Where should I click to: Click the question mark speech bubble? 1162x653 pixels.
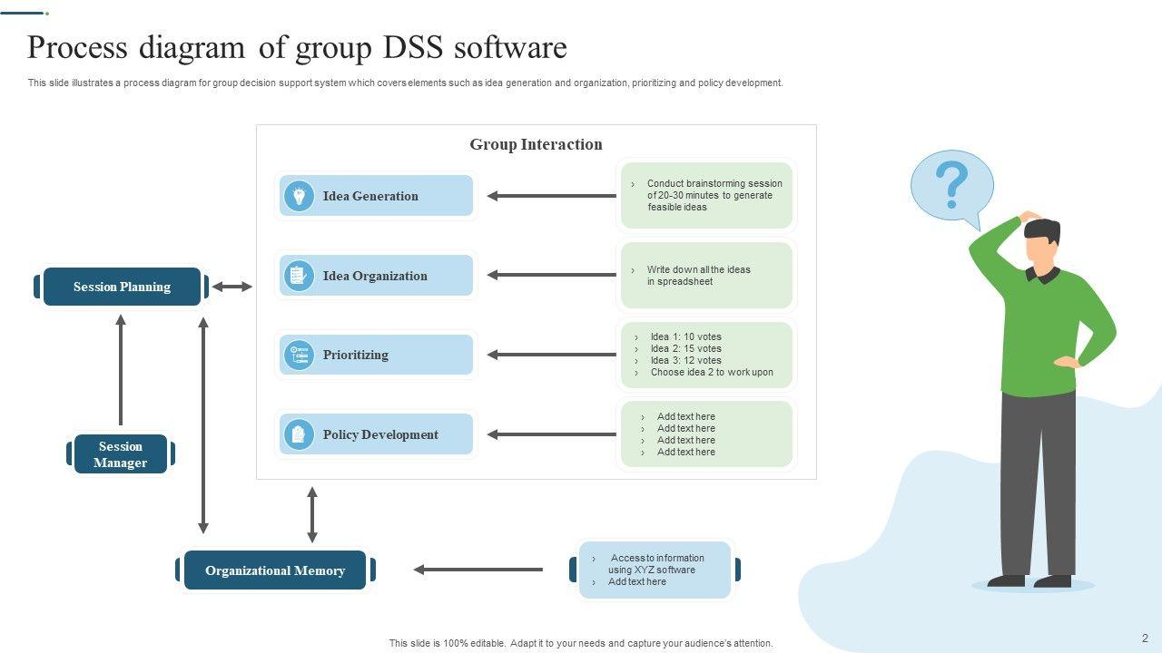951,186
